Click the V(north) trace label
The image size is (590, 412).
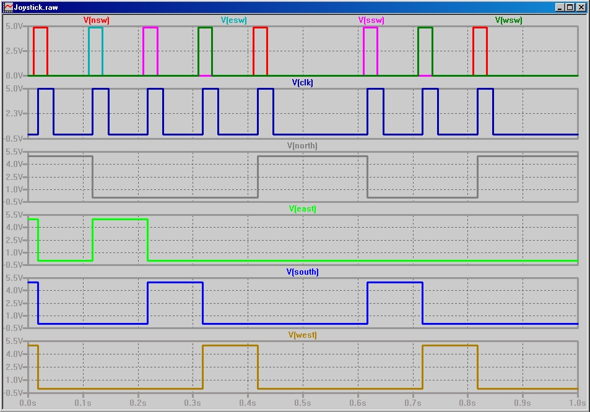pyautogui.click(x=302, y=146)
